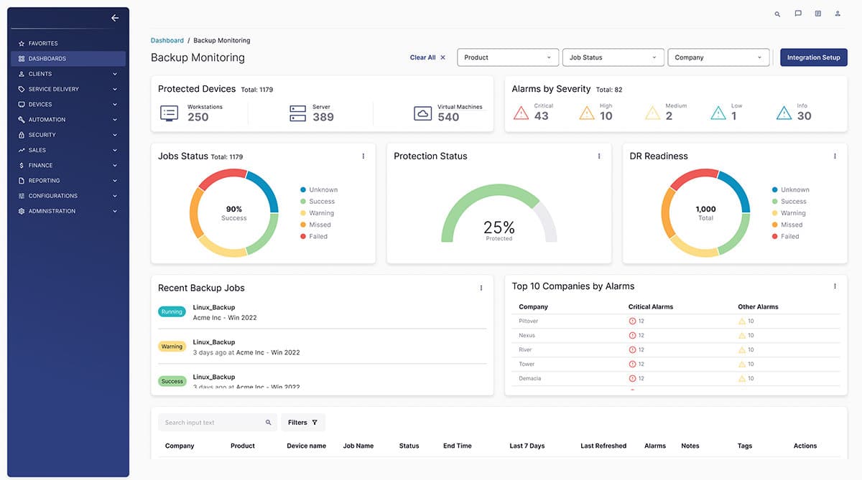Click the Failed legend dot in DR Readiness
Image resolution: width=862 pixels, height=480 pixels.
point(774,236)
